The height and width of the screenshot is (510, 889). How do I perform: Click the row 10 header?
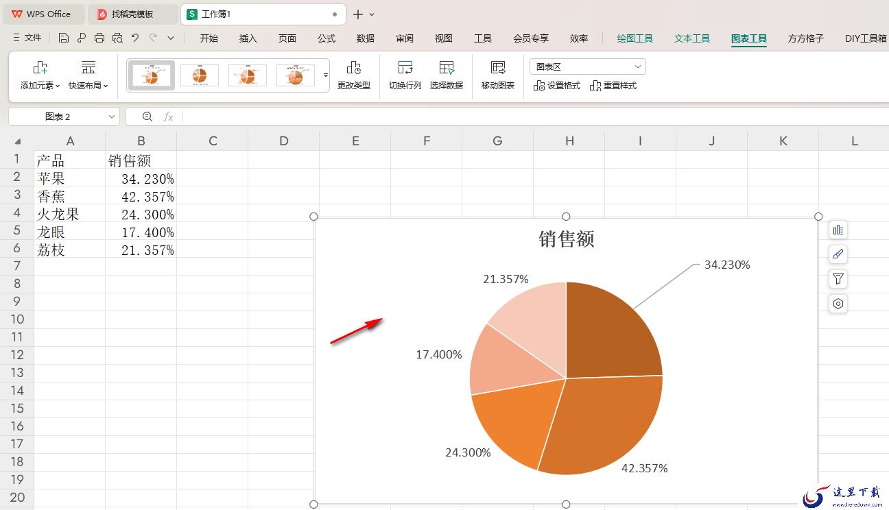[17, 319]
